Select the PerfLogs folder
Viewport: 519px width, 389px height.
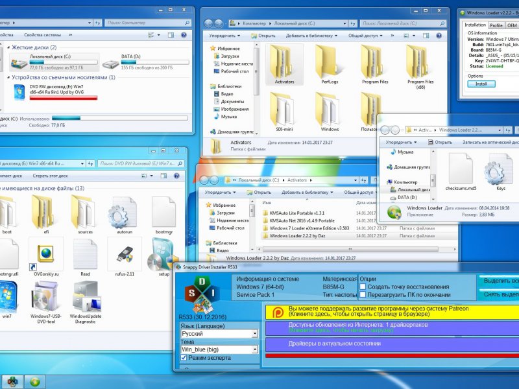[330, 65]
